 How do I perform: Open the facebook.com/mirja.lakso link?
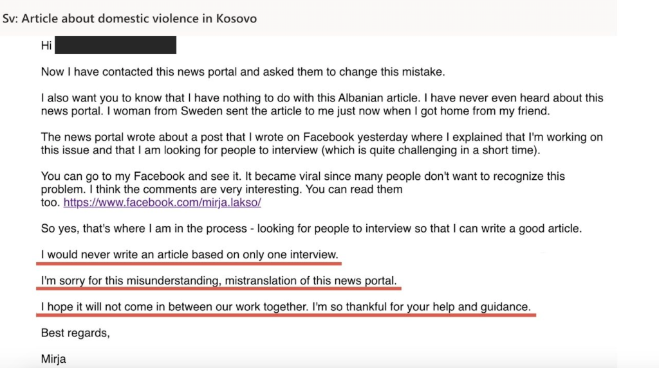click(x=162, y=202)
